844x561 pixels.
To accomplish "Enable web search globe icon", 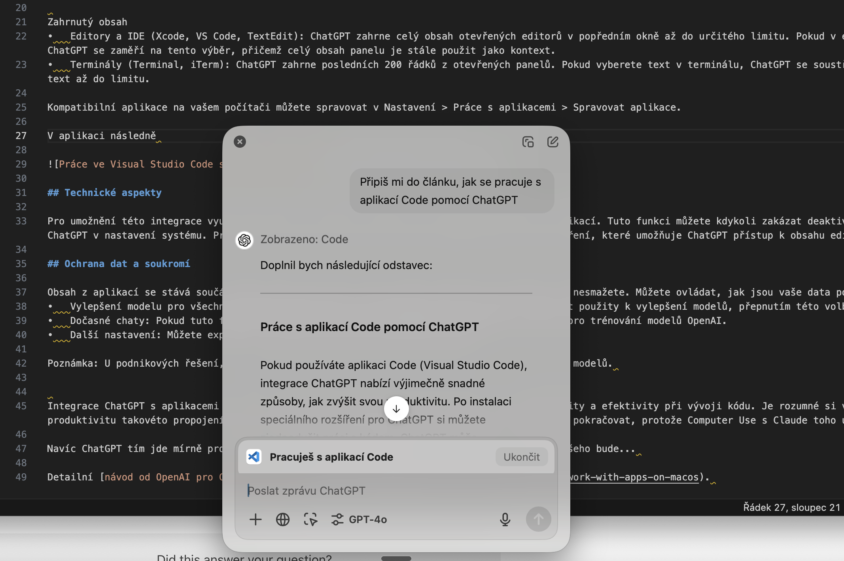I will (283, 520).
